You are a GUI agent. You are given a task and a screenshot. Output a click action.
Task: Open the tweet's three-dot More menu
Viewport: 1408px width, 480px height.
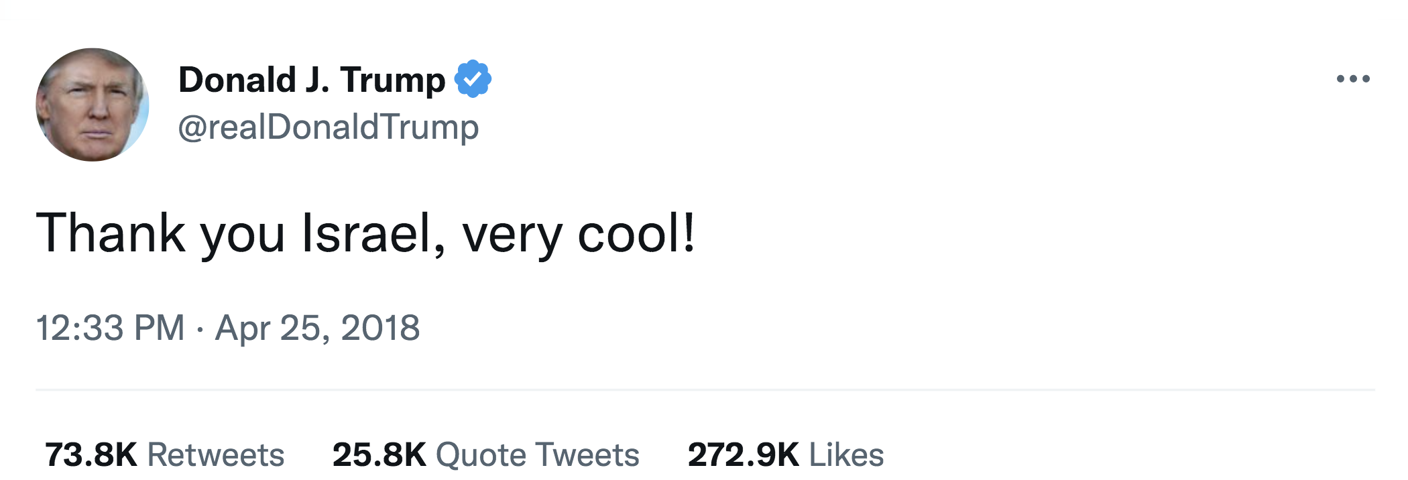(x=1352, y=79)
